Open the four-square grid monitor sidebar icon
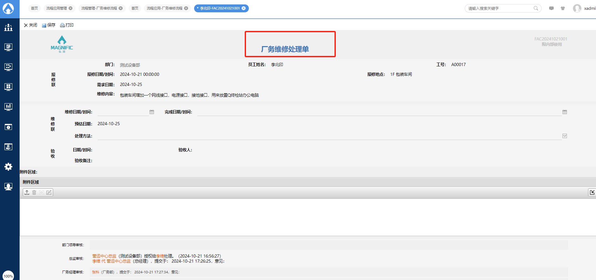Image resolution: width=596 pixels, height=280 pixels. click(x=9, y=87)
